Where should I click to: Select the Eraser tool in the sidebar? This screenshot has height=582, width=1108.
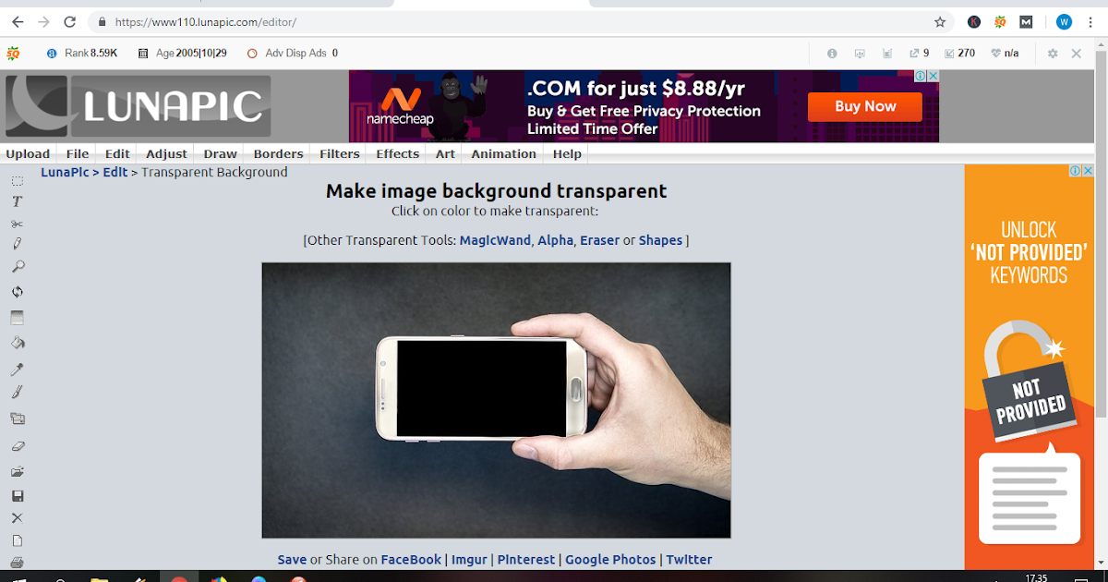pos(17,446)
